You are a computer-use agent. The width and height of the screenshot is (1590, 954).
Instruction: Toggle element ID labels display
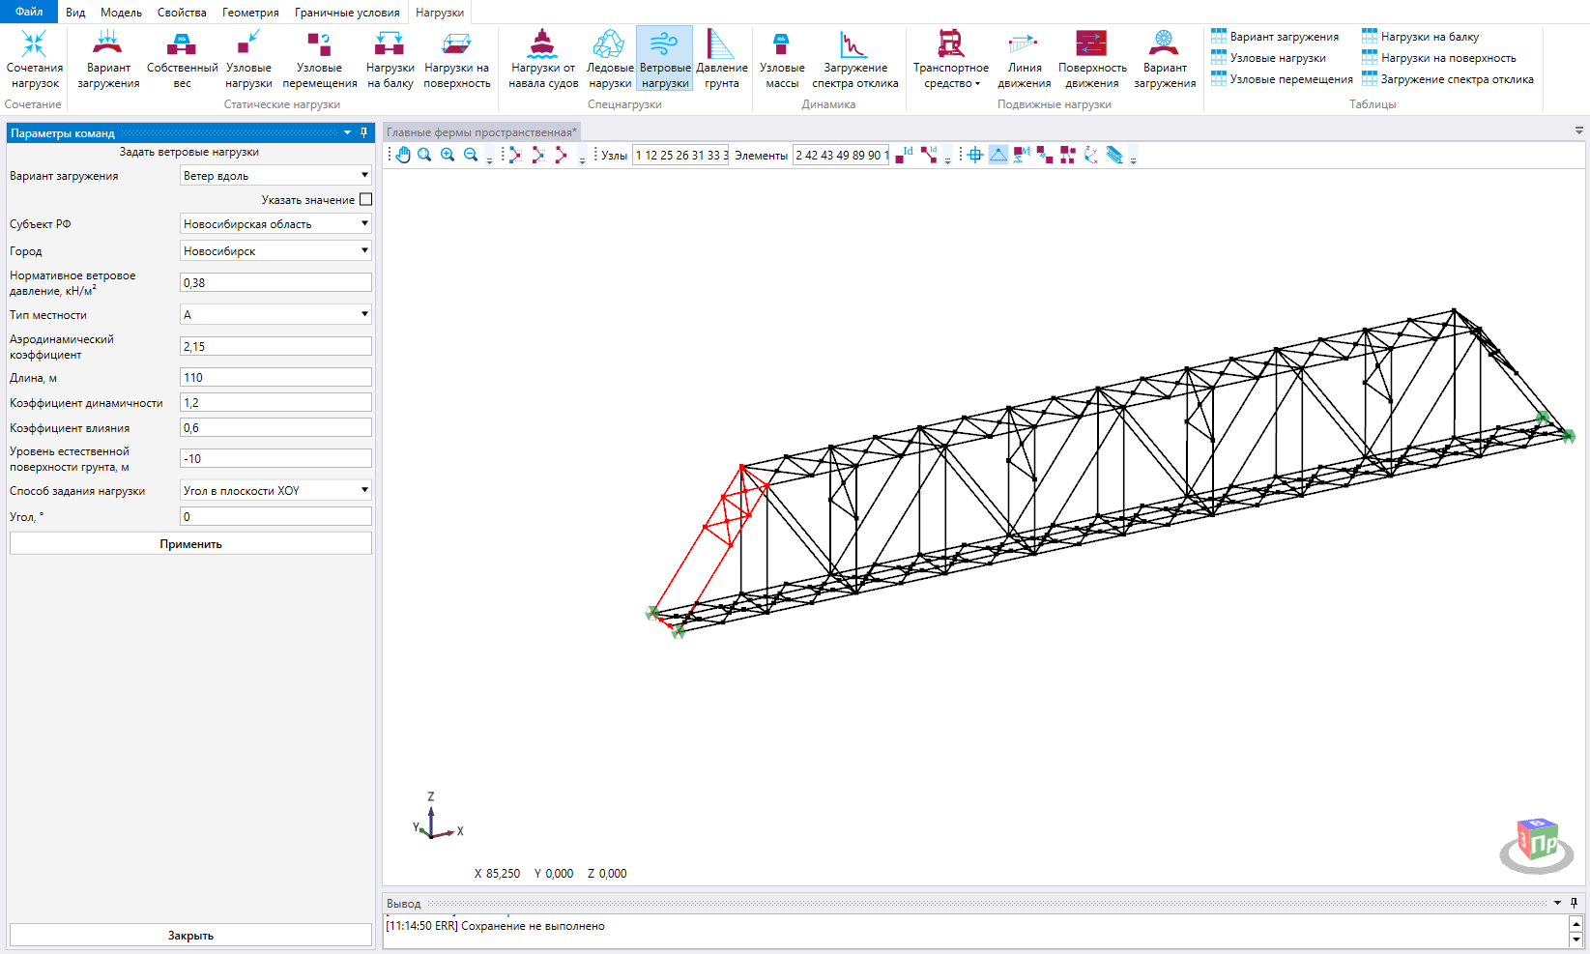tap(929, 155)
